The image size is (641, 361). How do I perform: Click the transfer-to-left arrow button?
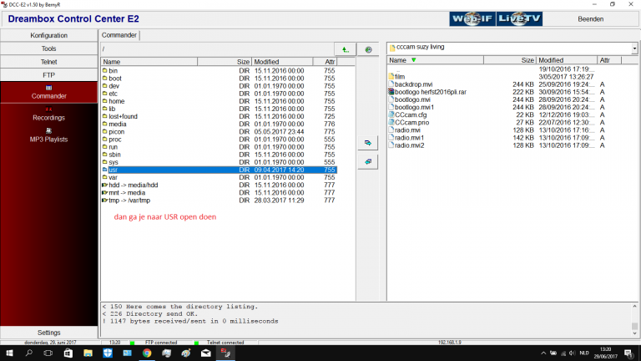click(368, 161)
